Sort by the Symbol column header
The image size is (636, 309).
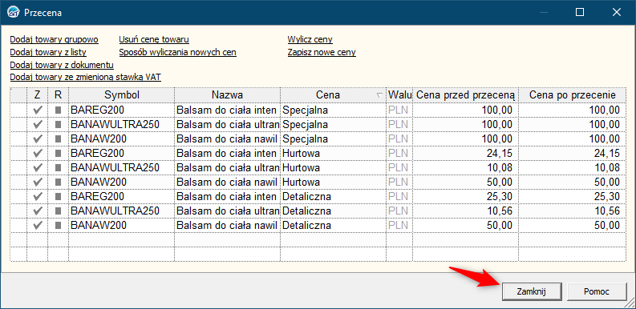click(x=122, y=95)
